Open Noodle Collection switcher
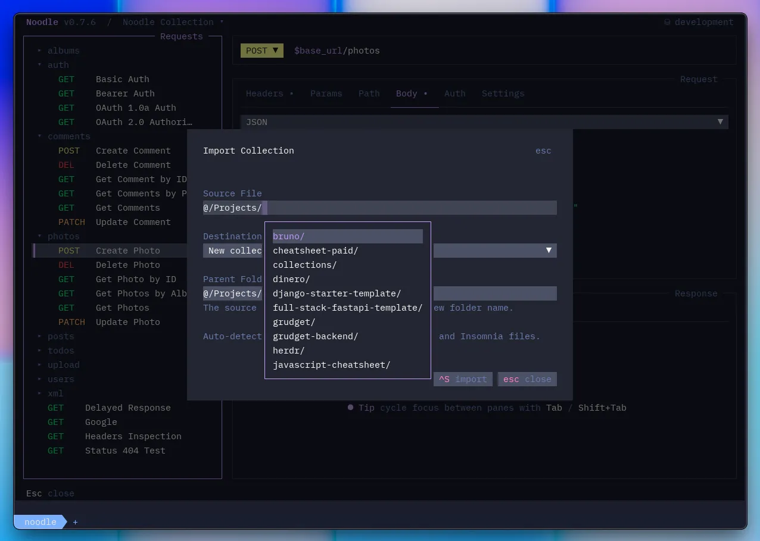This screenshot has height=541, width=760. coord(173,22)
